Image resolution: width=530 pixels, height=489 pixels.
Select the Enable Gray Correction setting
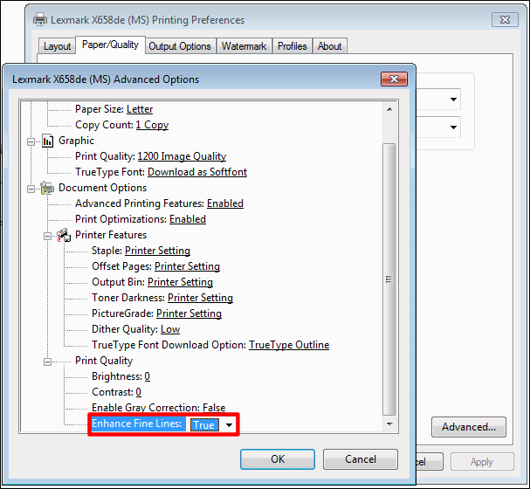158,408
